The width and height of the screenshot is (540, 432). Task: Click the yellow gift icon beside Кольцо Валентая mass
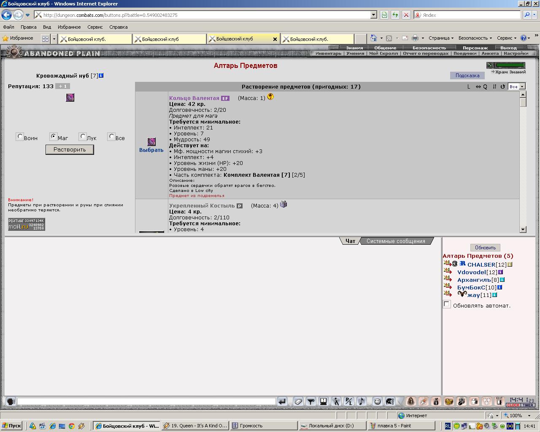click(270, 97)
